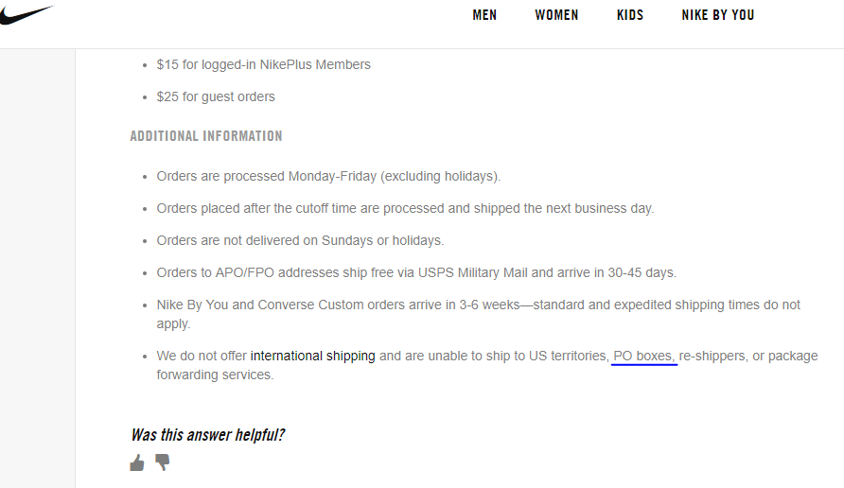
Task: Follow the international shipping link
Action: [312, 357]
